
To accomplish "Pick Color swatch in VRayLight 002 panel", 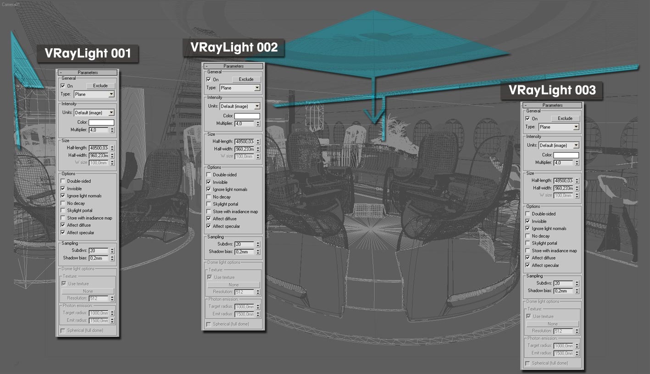I will tap(247, 116).
